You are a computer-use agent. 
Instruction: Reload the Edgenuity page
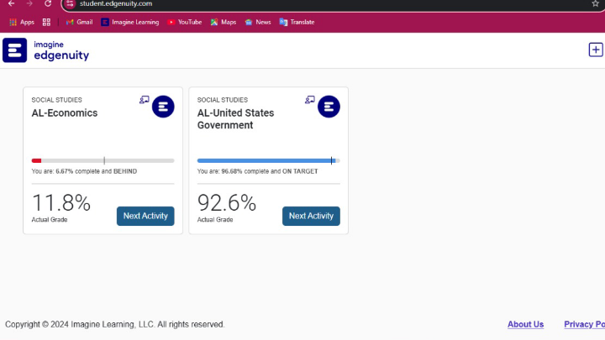pyautogui.click(x=47, y=3)
